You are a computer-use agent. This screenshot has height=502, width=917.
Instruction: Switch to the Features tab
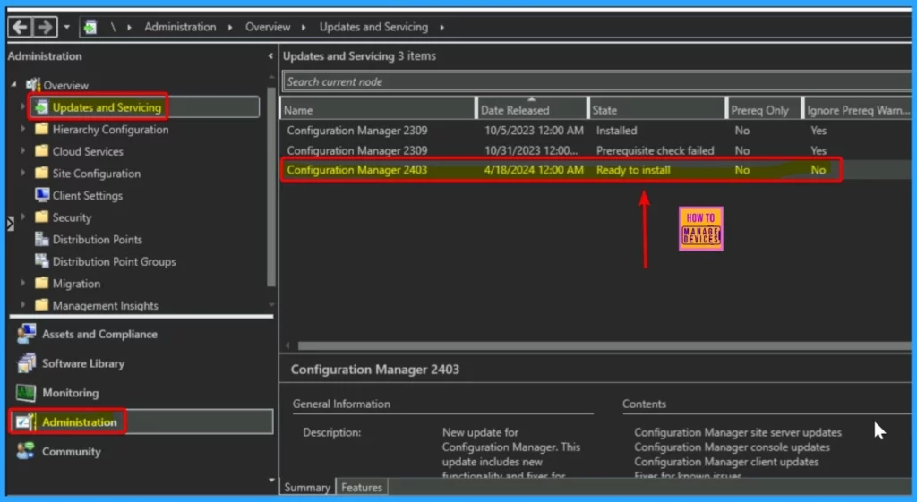click(x=362, y=487)
